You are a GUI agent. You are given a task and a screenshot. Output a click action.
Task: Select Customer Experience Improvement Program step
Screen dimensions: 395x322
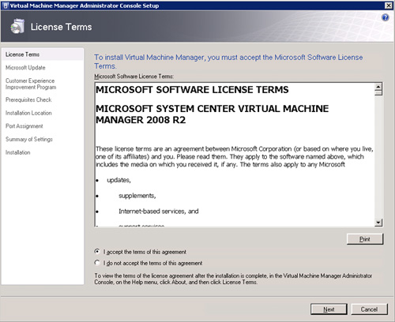point(31,84)
